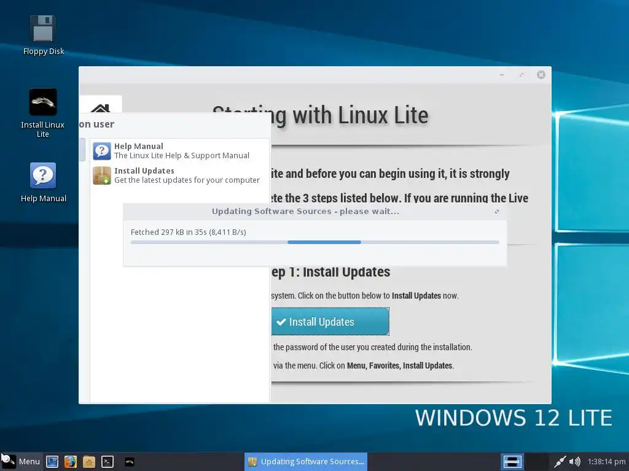Open the Floppy Disk desktop icon
The image size is (629, 471).
point(43,34)
